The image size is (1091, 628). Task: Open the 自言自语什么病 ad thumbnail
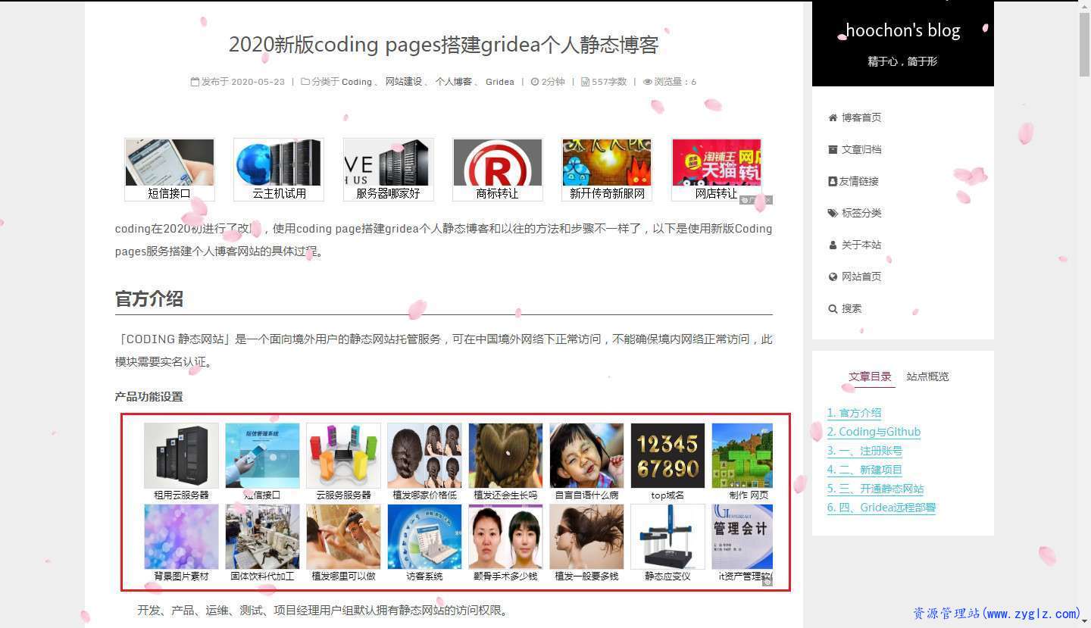[586, 461]
